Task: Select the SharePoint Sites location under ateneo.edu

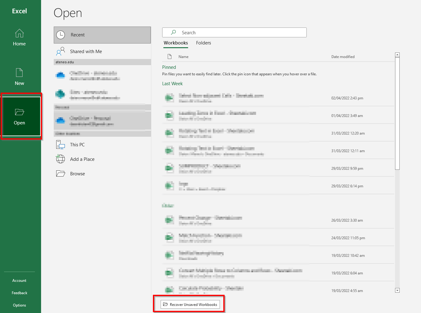Action: [x=102, y=94]
